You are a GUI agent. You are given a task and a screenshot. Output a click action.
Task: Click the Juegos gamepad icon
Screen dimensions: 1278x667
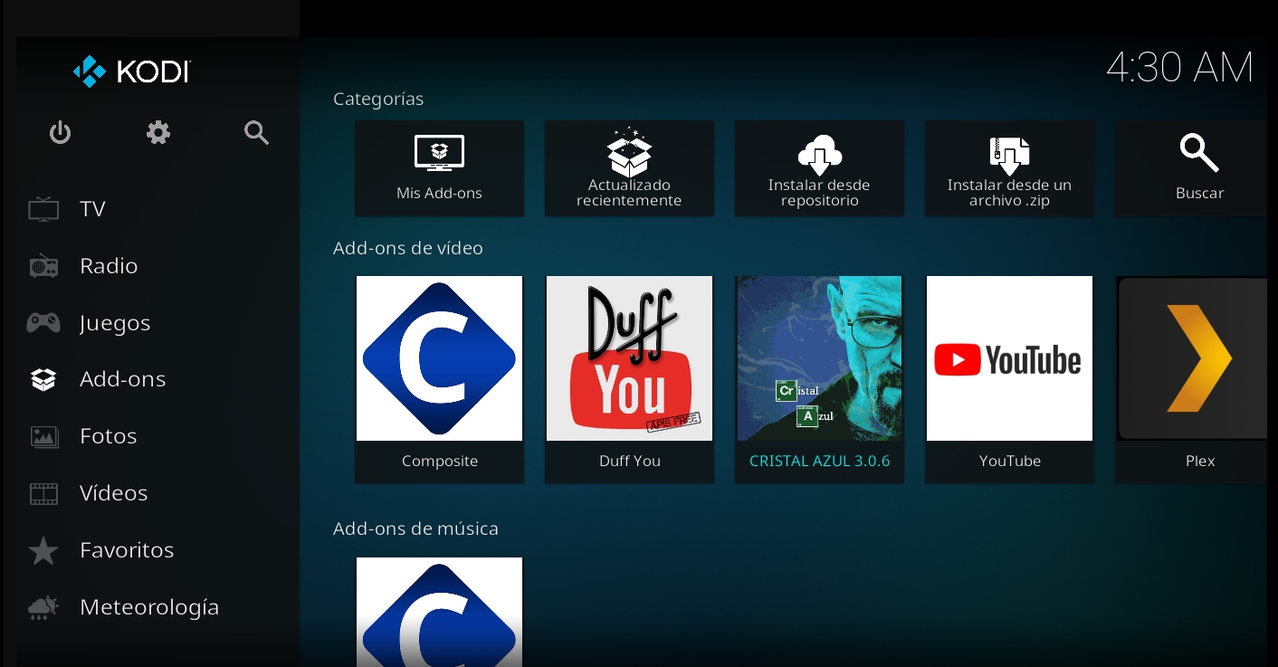pyautogui.click(x=43, y=322)
